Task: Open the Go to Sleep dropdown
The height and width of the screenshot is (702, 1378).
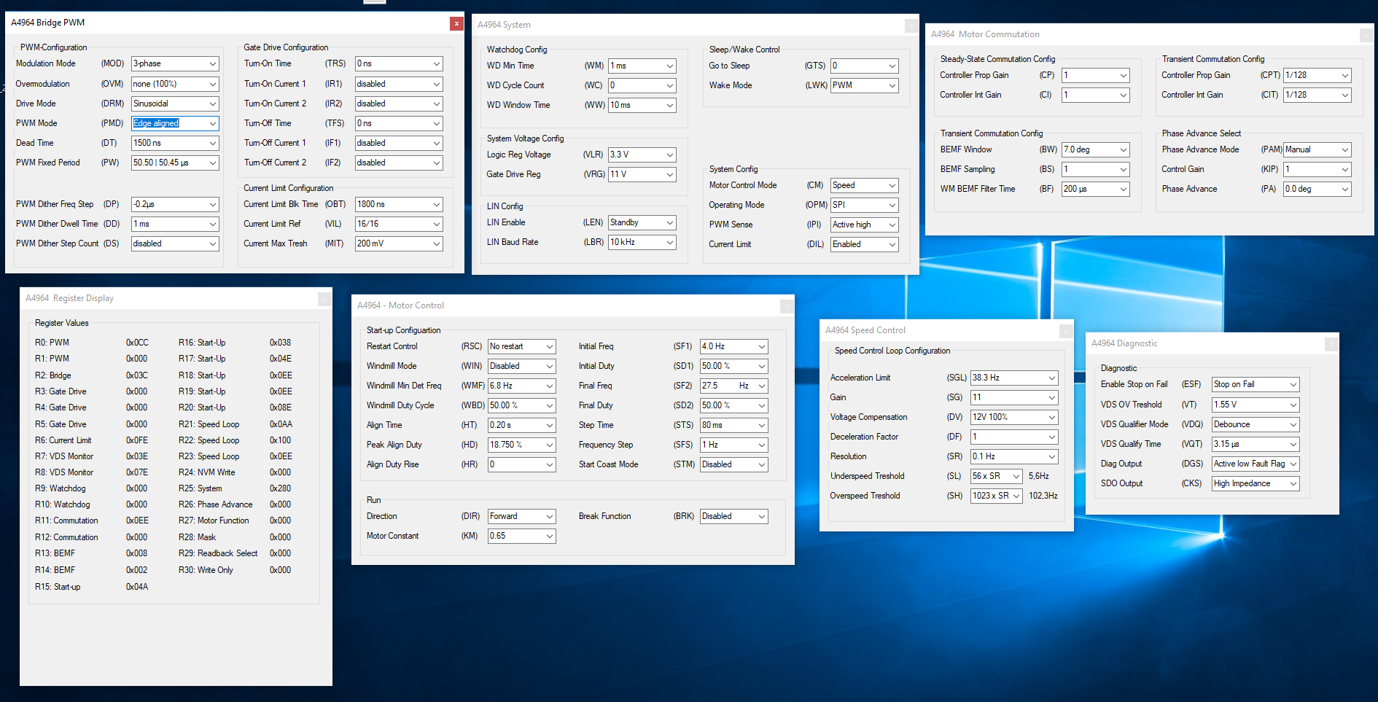Action: click(865, 66)
